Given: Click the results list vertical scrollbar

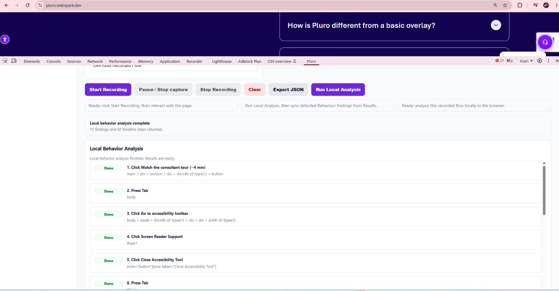Looking at the screenshot, I should pos(544,190).
